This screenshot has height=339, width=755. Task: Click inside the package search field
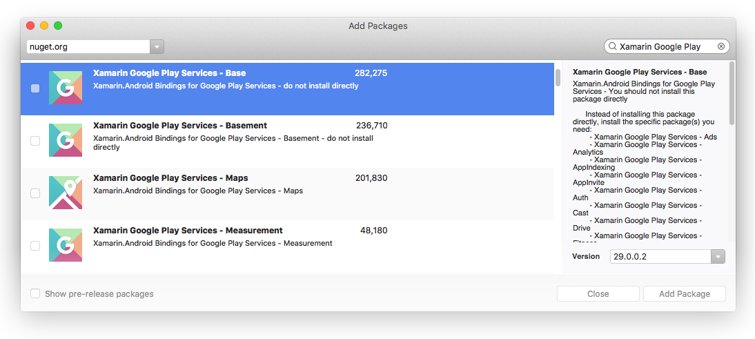(x=663, y=47)
